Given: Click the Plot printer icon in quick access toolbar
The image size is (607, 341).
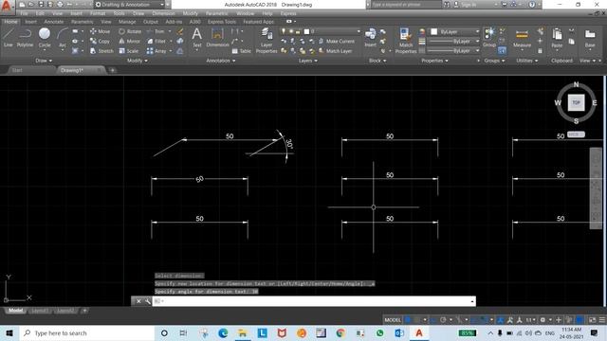Looking at the screenshot, I should pos(60,5).
